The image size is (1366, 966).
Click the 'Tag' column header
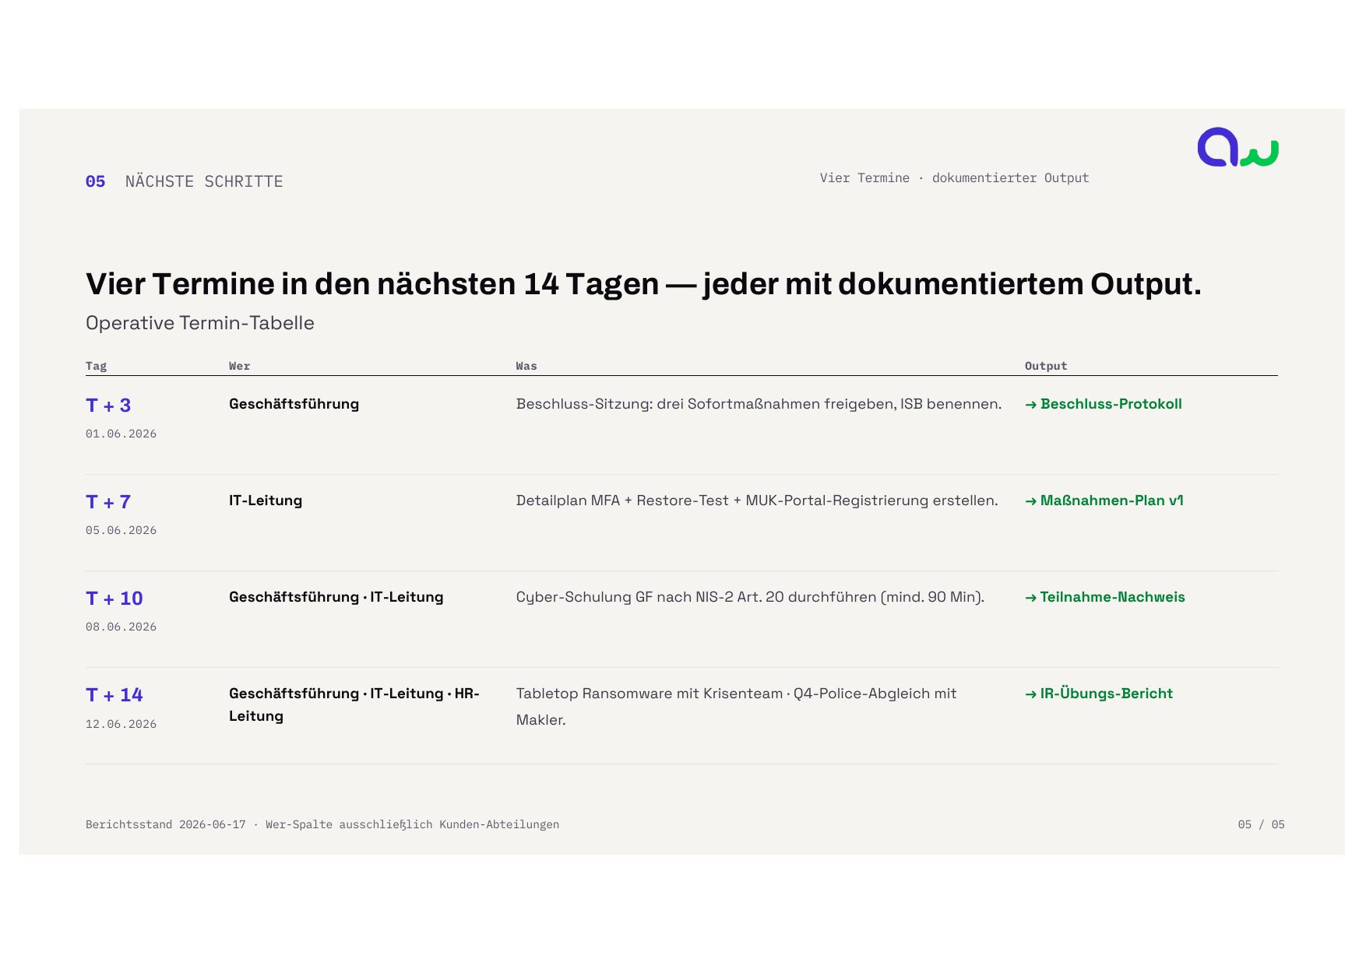(x=96, y=366)
